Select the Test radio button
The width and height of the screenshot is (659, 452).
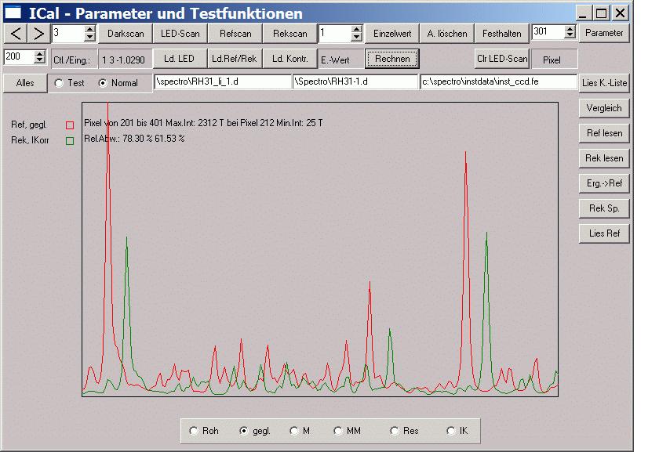(60, 83)
